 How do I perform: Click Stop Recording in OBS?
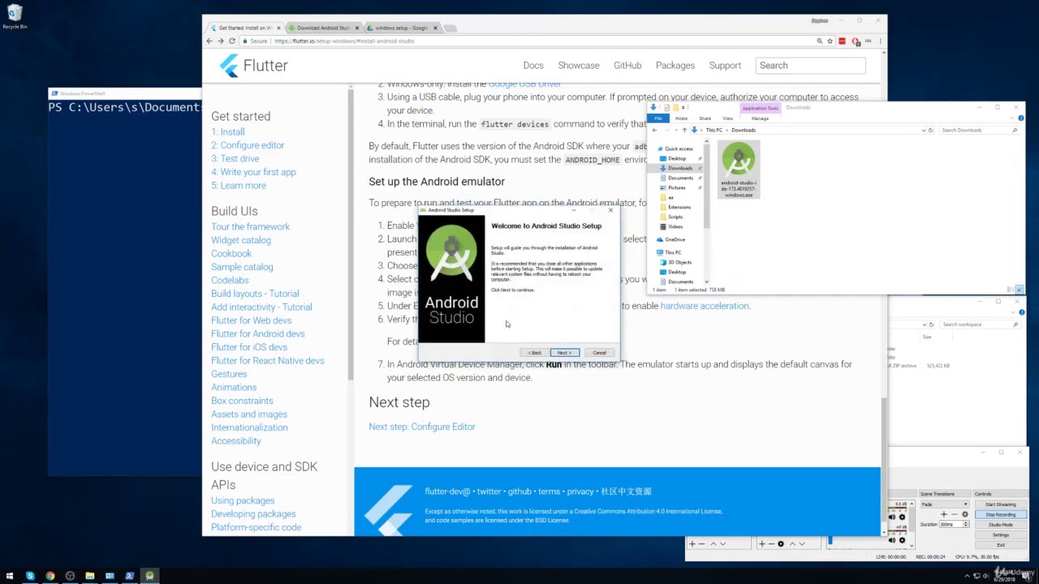[x=1000, y=515]
